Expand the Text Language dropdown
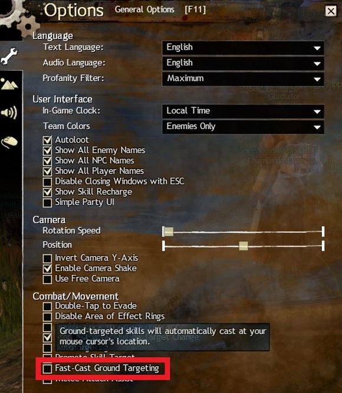 point(243,48)
